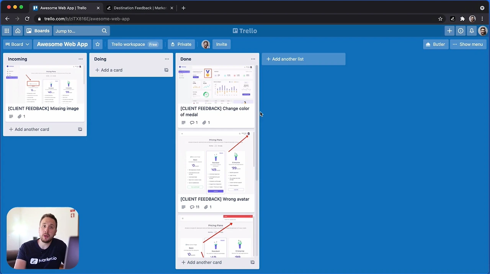490x274 pixels.
Task: Click description icon on Wrong avatar card
Action: click(x=183, y=207)
